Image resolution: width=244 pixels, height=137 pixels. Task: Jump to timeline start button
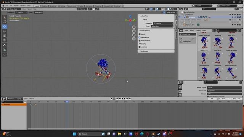pos(117,99)
